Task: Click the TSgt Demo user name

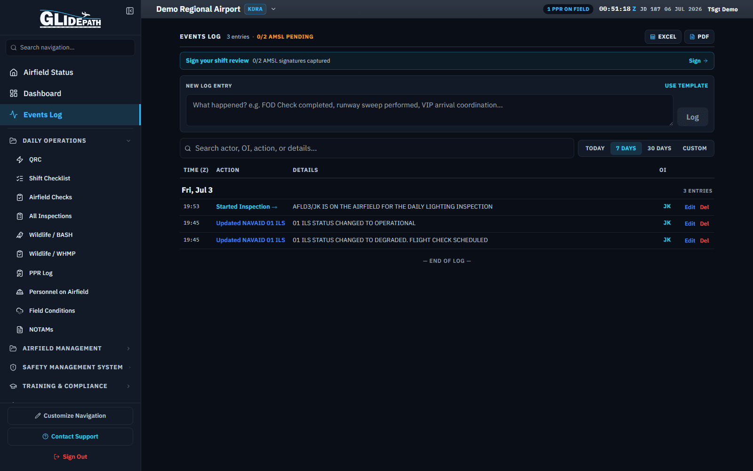Action: [722, 9]
